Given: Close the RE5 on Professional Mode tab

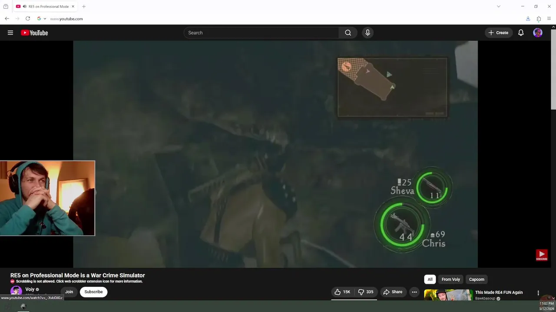Looking at the screenshot, I should (73, 6).
